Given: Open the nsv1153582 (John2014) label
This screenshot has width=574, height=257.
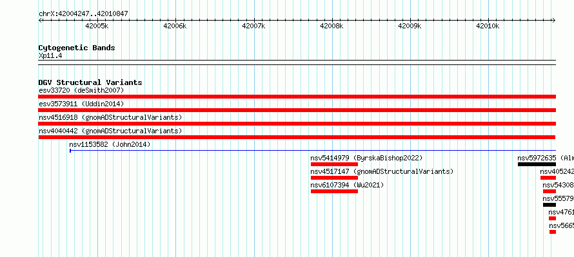Looking at the screenshot, I should (x=110, y=144).
